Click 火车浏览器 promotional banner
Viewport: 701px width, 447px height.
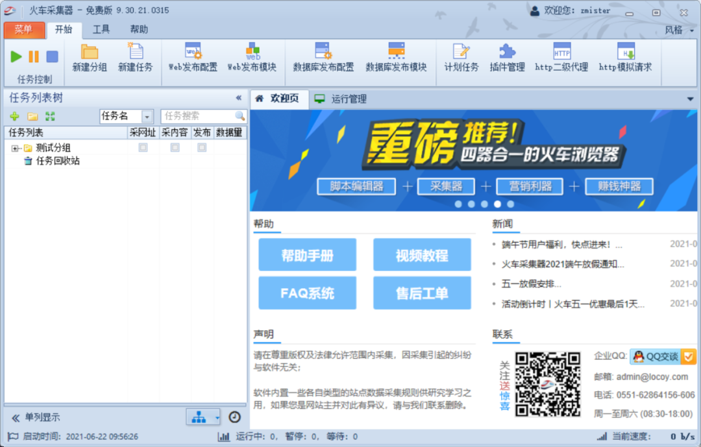[x=473, y=160]
